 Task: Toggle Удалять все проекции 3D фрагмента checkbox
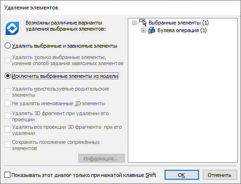8,130
